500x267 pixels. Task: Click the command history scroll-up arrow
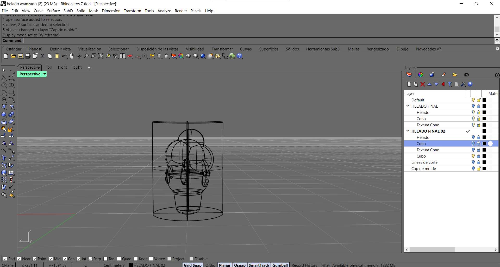pos(497,18)
